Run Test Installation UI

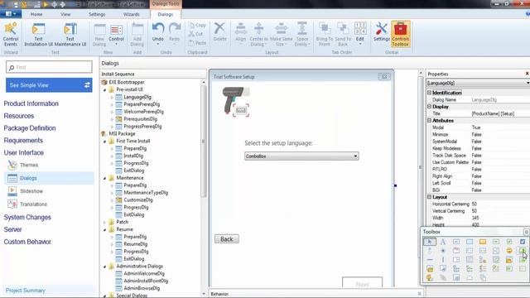point(39,34)
